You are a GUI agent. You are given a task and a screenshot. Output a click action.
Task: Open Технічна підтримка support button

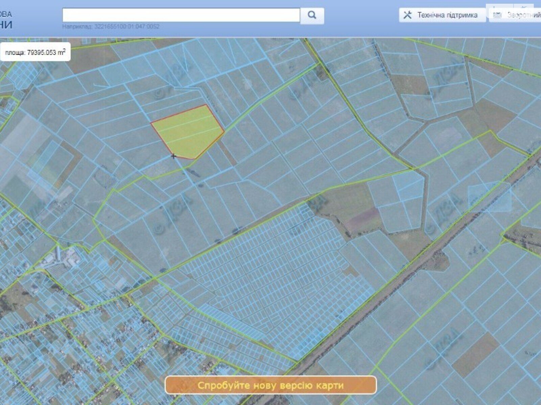(x=443, y=15)
